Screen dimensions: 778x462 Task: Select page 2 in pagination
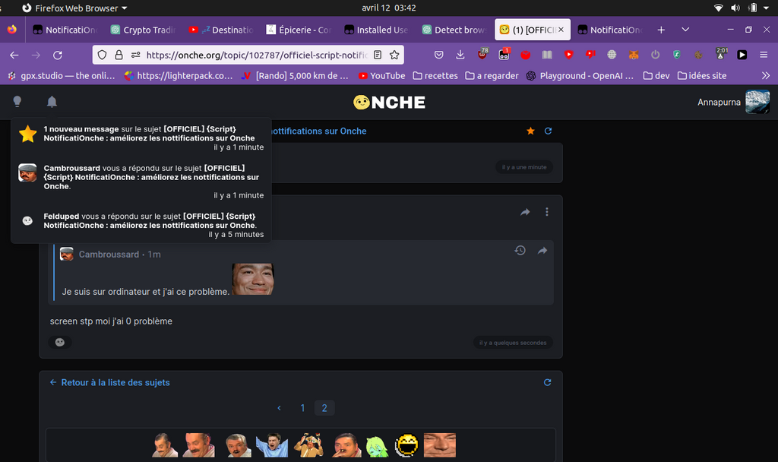point(324,408)
